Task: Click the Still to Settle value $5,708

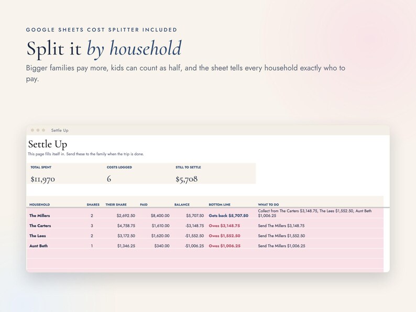Action: pyautogui.click(x=187, y=179)
